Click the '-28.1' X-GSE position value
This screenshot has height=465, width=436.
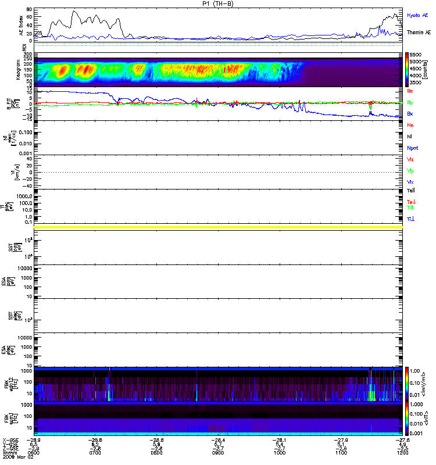tap(280, 440)
